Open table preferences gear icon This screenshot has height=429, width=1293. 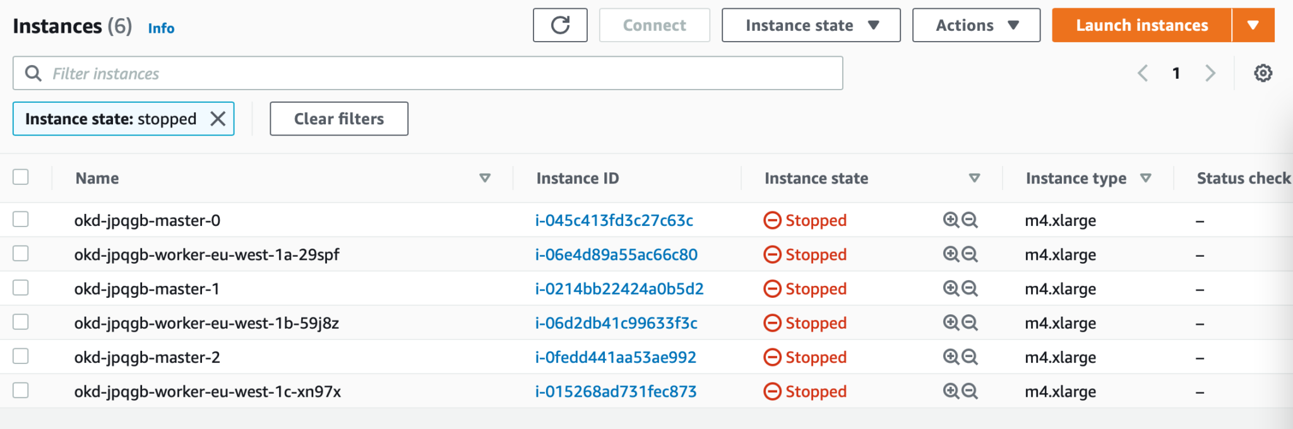pos(1263,73)
